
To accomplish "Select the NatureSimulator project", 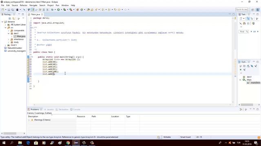I will pos(15,48).
